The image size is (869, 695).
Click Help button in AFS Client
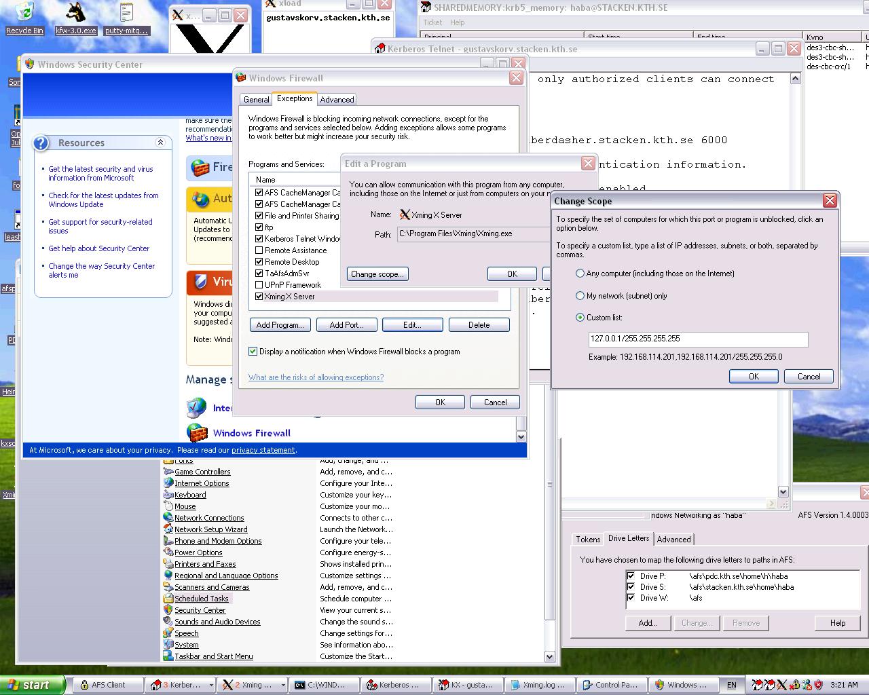838,623
